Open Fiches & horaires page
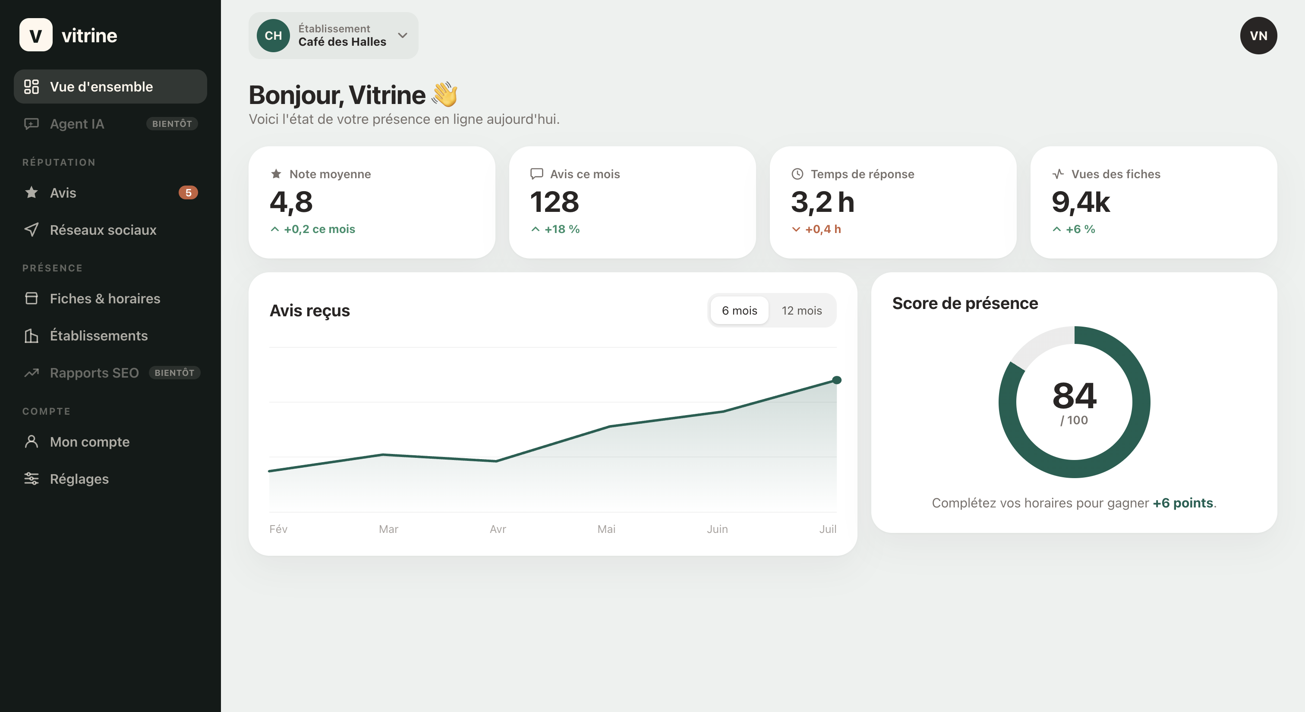 110,298
